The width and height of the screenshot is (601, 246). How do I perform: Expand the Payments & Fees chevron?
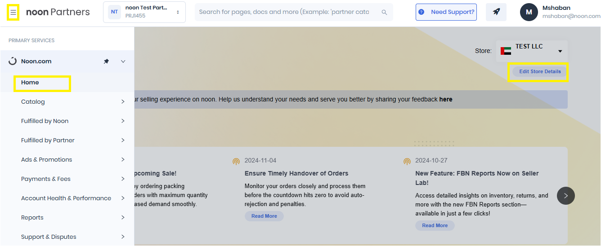pyautogui.click(x=123, y=179)
